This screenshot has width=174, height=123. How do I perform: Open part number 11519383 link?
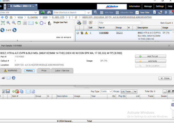104,33
